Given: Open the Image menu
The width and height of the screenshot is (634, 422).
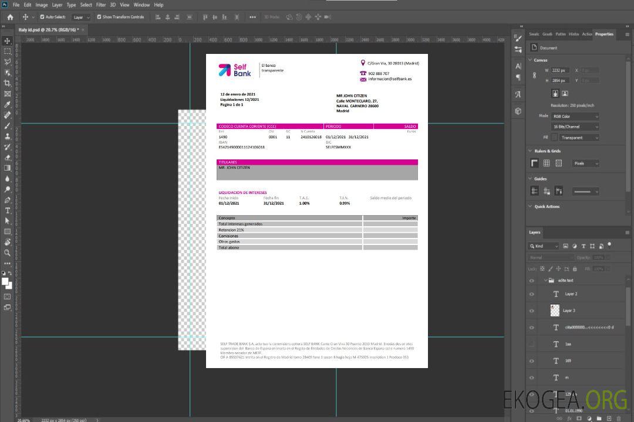Looking at the screenshot, I should [41, 5].
